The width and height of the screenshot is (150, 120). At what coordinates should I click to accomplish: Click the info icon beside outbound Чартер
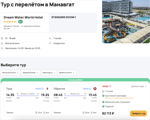click(42, 88)
